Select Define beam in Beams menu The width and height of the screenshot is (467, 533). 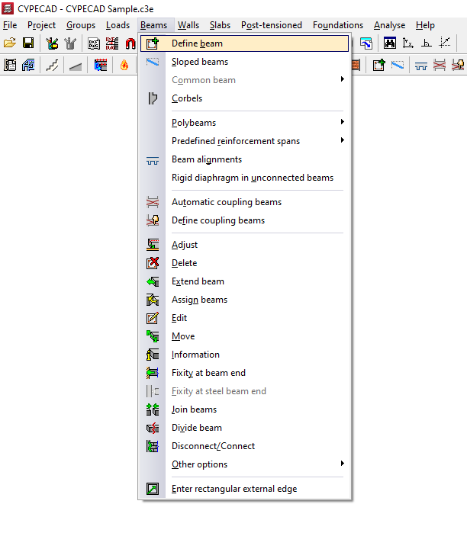tap(244, 43)
